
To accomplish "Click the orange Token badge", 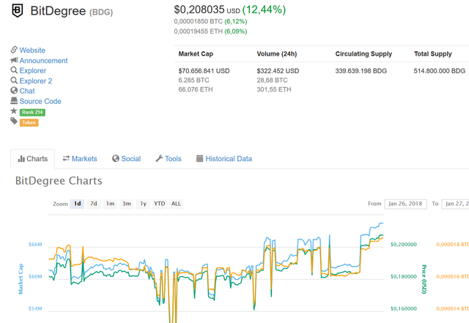I will [29, 122].
